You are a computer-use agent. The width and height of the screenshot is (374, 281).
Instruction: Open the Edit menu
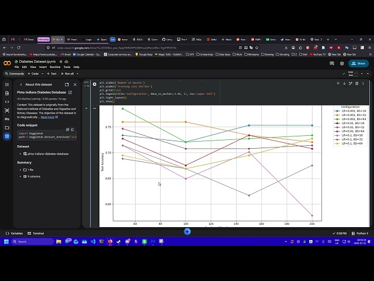click(25, 67)
